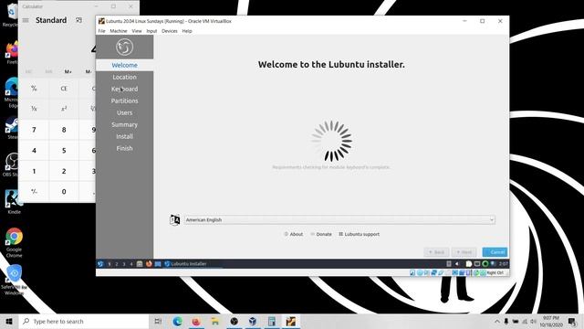This screenshot has height=329, width=584.
Task: Click the Calculator 7 key
Action: click(34, 130)
